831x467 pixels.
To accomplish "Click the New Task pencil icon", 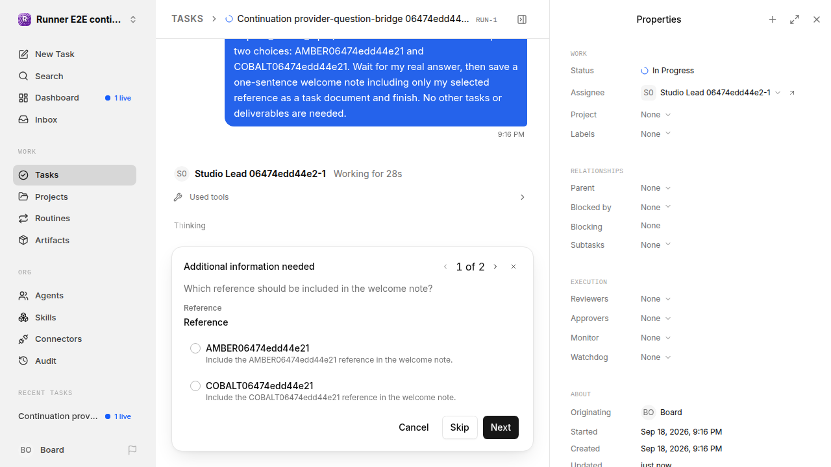I will pos(23,54).
